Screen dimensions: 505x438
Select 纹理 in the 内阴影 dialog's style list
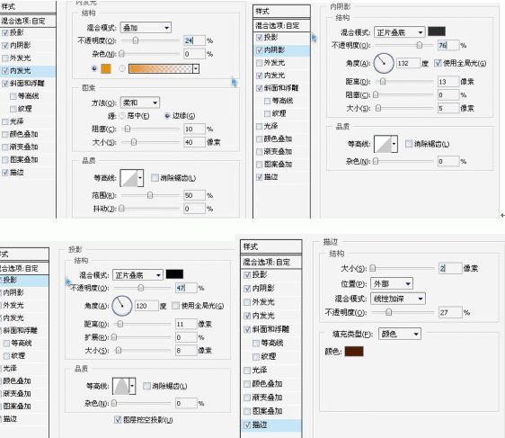tap(279, 113)
